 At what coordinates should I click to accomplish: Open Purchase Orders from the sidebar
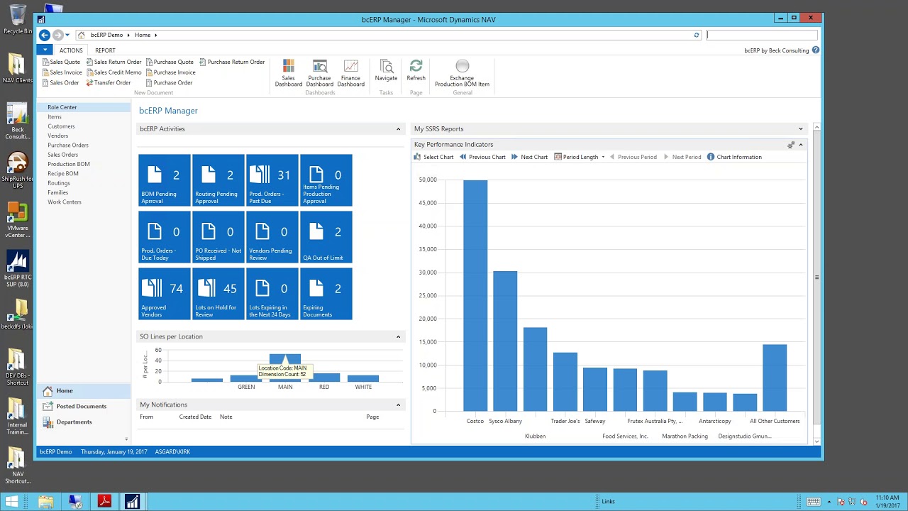[x=68, y=145]
